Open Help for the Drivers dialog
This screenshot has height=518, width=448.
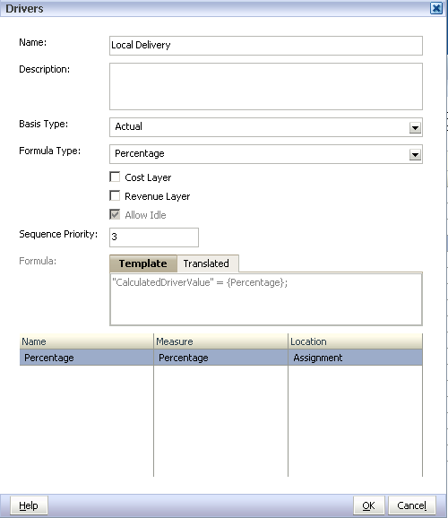point(29,505)
